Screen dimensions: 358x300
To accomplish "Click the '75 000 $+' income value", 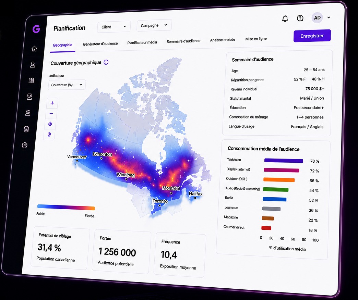I will tap(314, 89).
